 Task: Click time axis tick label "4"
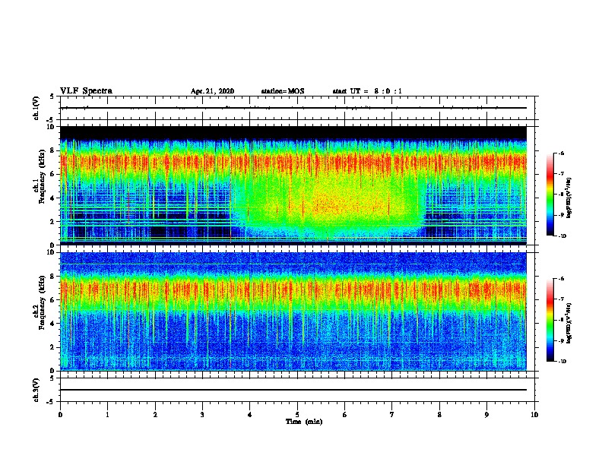point(250,415)
